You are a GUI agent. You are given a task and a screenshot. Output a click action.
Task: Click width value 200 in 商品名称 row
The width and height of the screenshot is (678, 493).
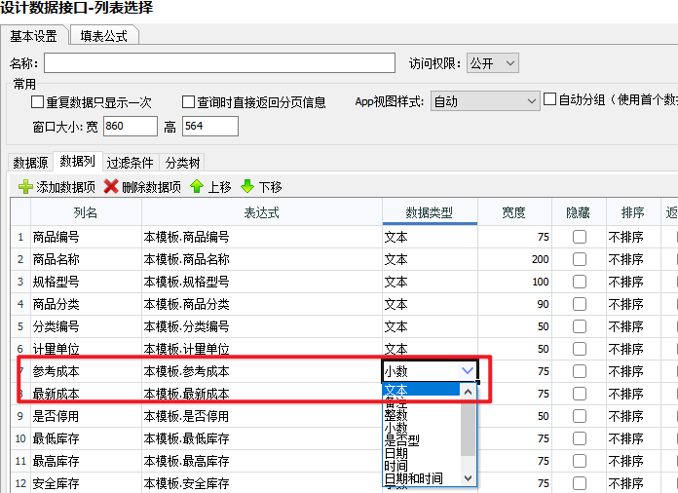coord(514,259)
